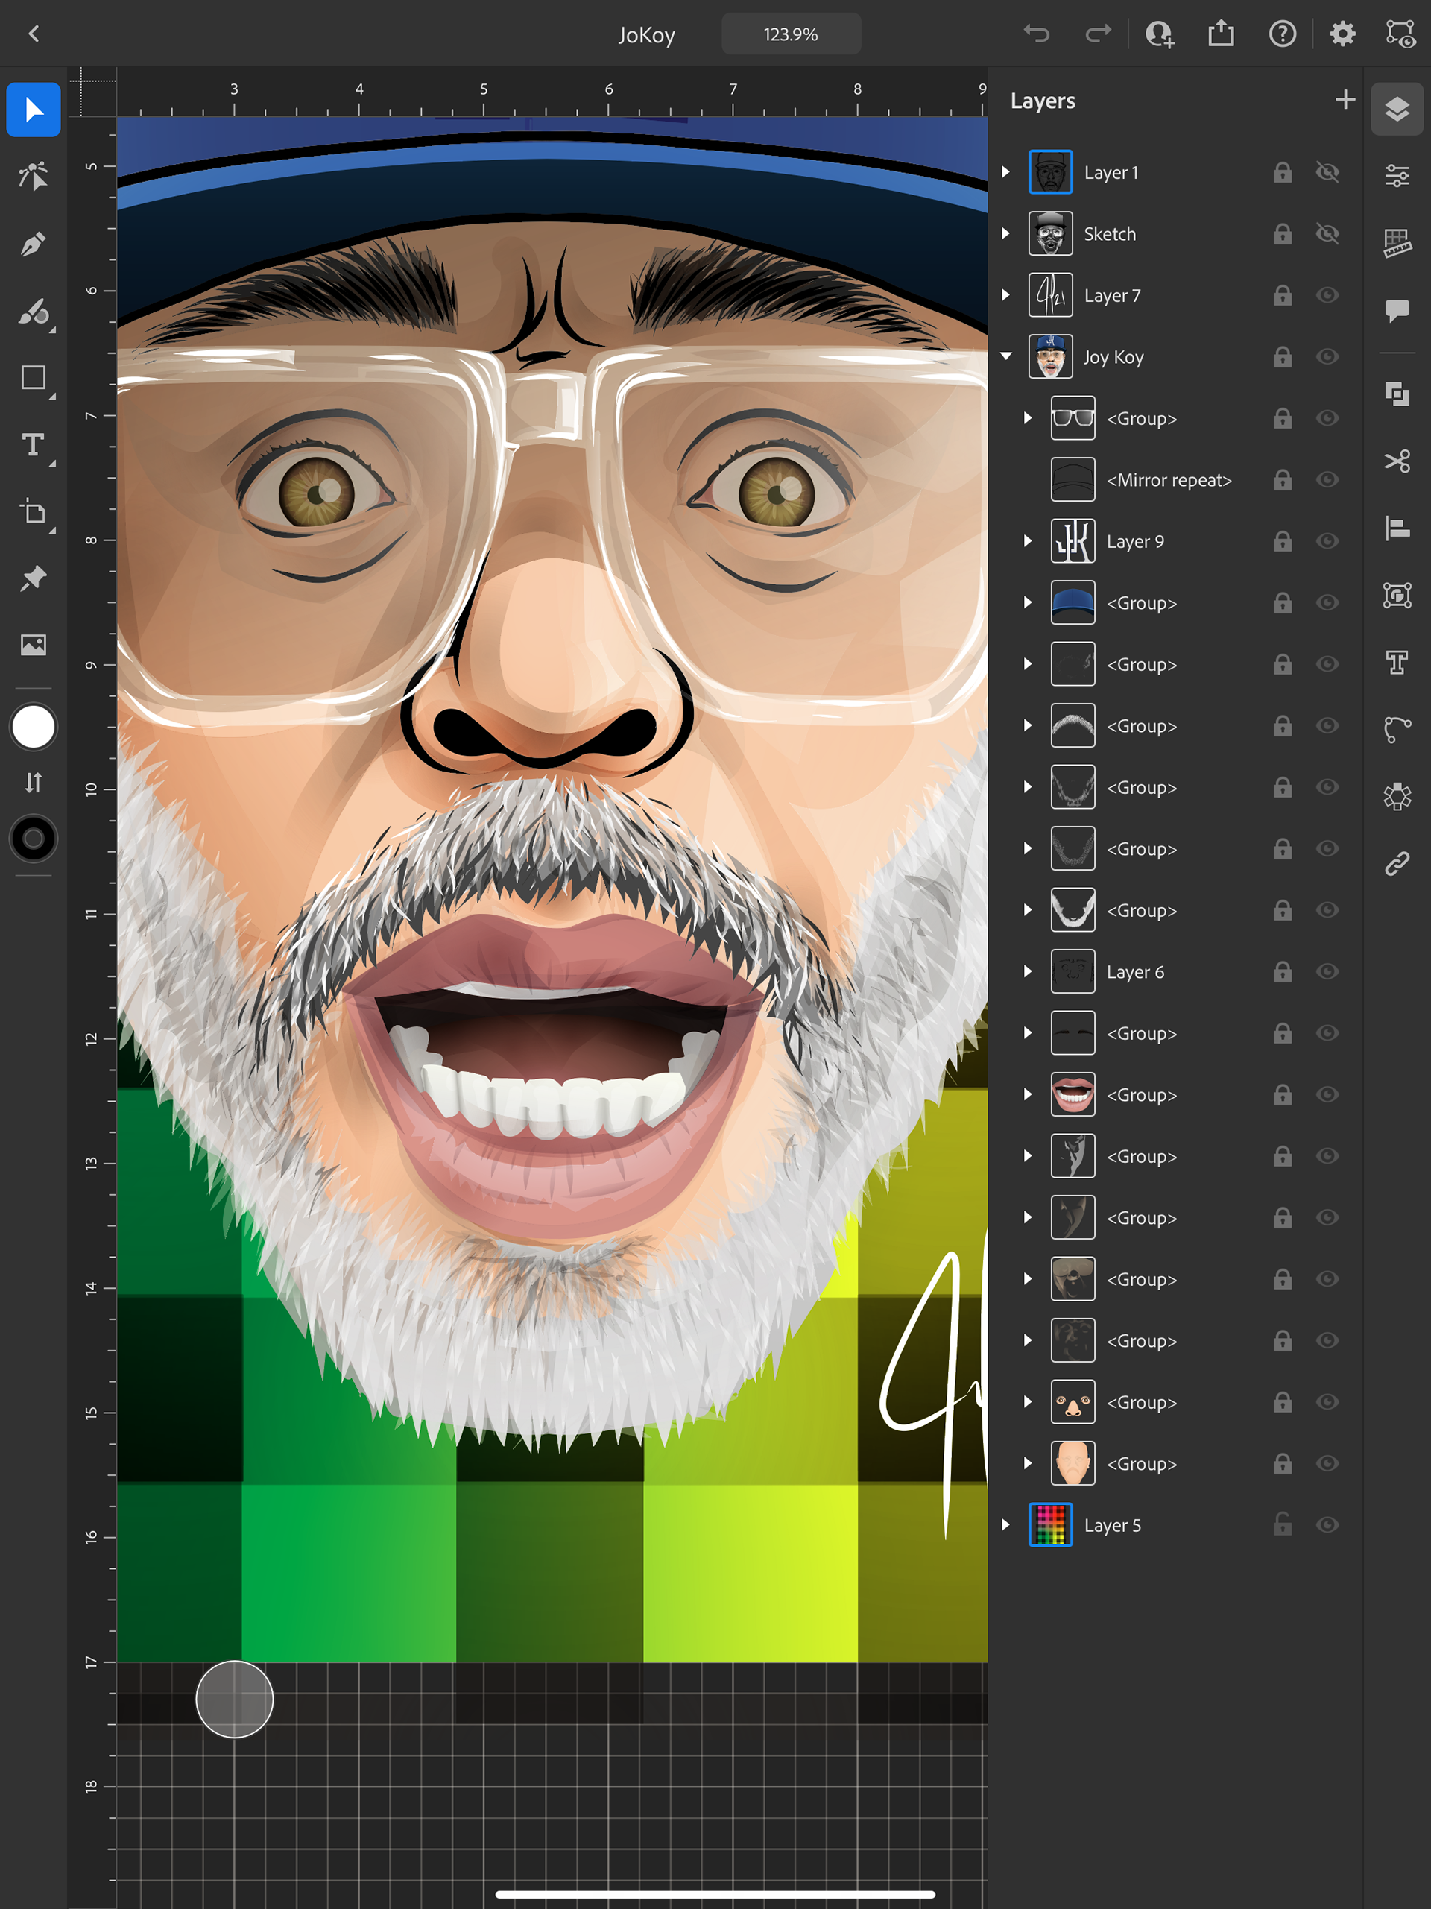Viewport: 1431px width, 1909px height.
Task: Show the hidden Sketch layer
Action: point(1327,234)
